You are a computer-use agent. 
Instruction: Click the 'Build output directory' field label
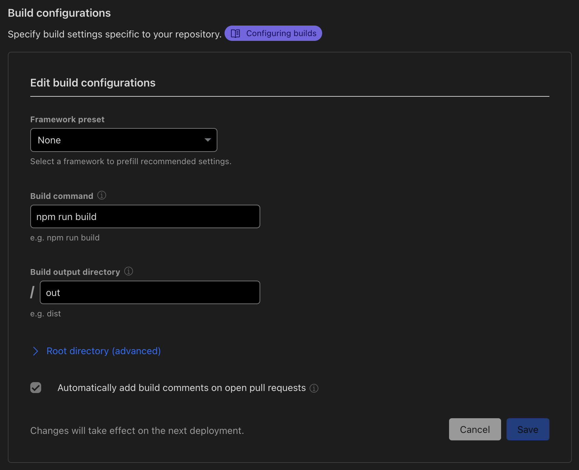point(75,272)
